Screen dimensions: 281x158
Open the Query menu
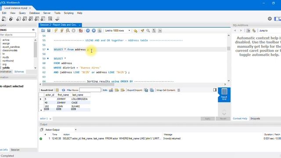coord(22,13)
